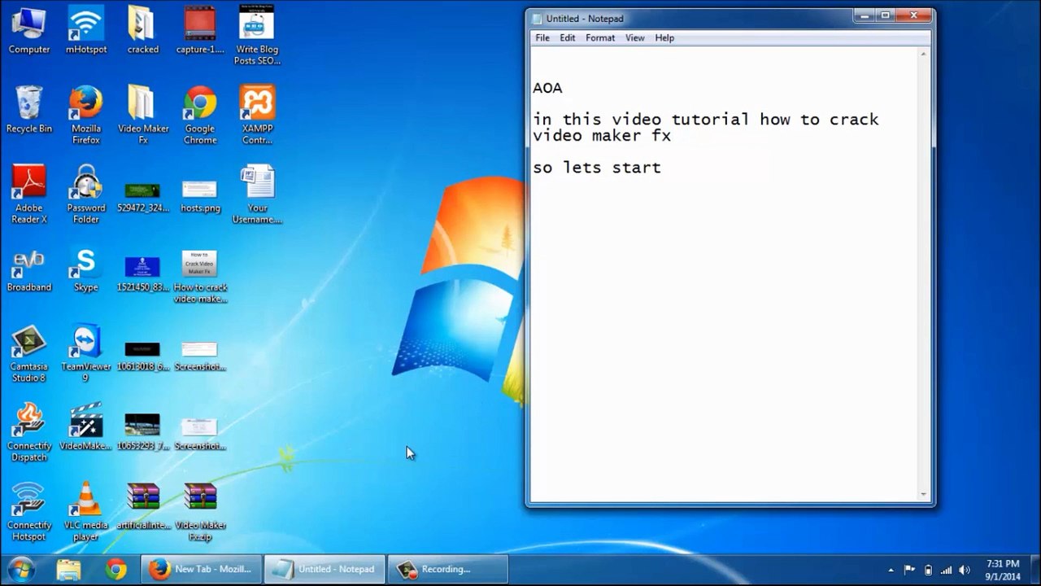Image resolution: width=1041 pixels, height=586 pixels.
Task: Select the VideoMake... clapperboard shortcut
Action: (x=86, y=427)
